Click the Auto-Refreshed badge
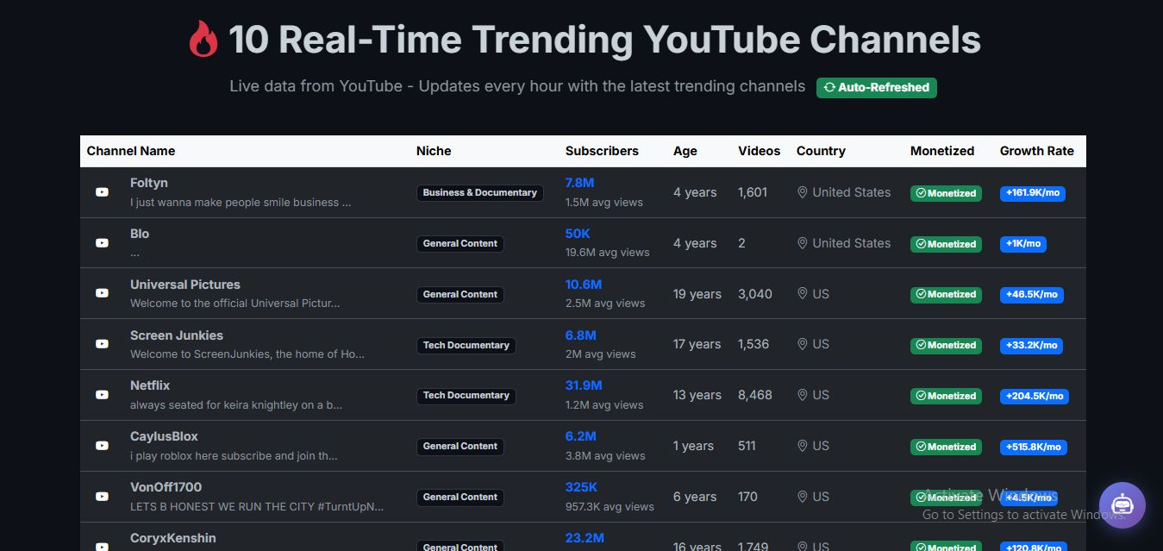Image resolution: width=1163 pixels, height=551 pixels. coord(876,87)
